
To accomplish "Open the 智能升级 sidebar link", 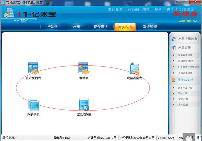I will 183,99.
